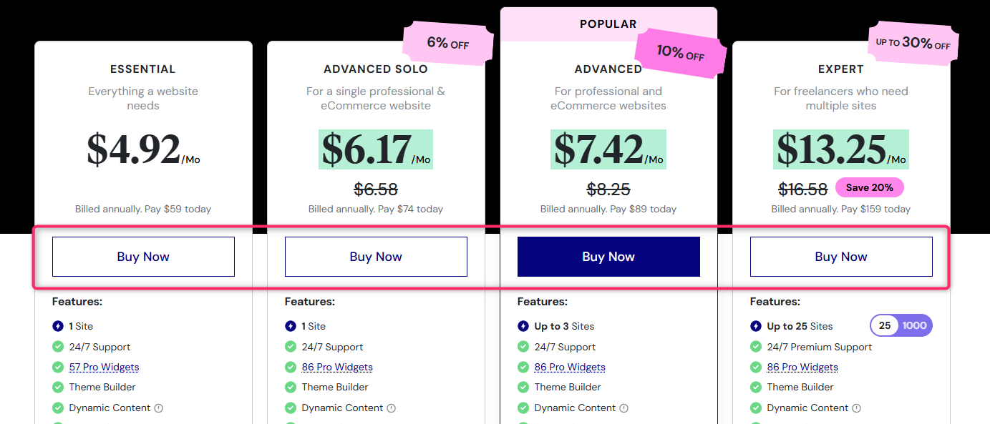Click info icon beside Advanced plan's Dynamic Content
This screenshot has height=424, width=990.
click(624, 408)
